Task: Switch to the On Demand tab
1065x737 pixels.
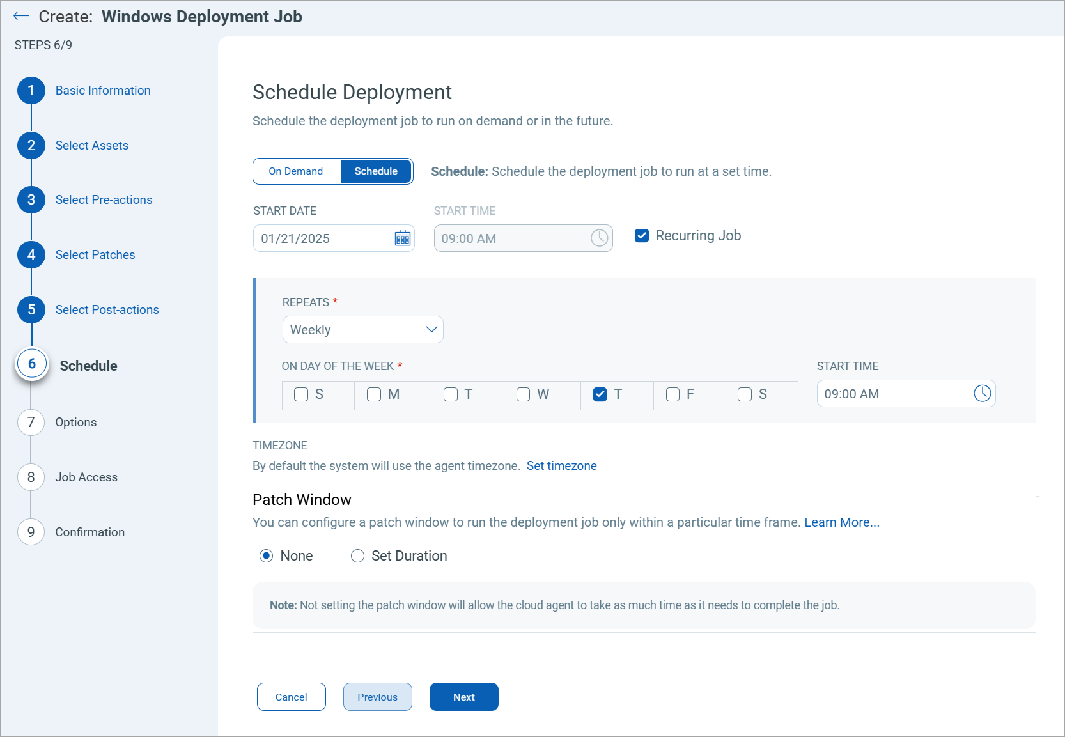Action: [x=296, y=171]
